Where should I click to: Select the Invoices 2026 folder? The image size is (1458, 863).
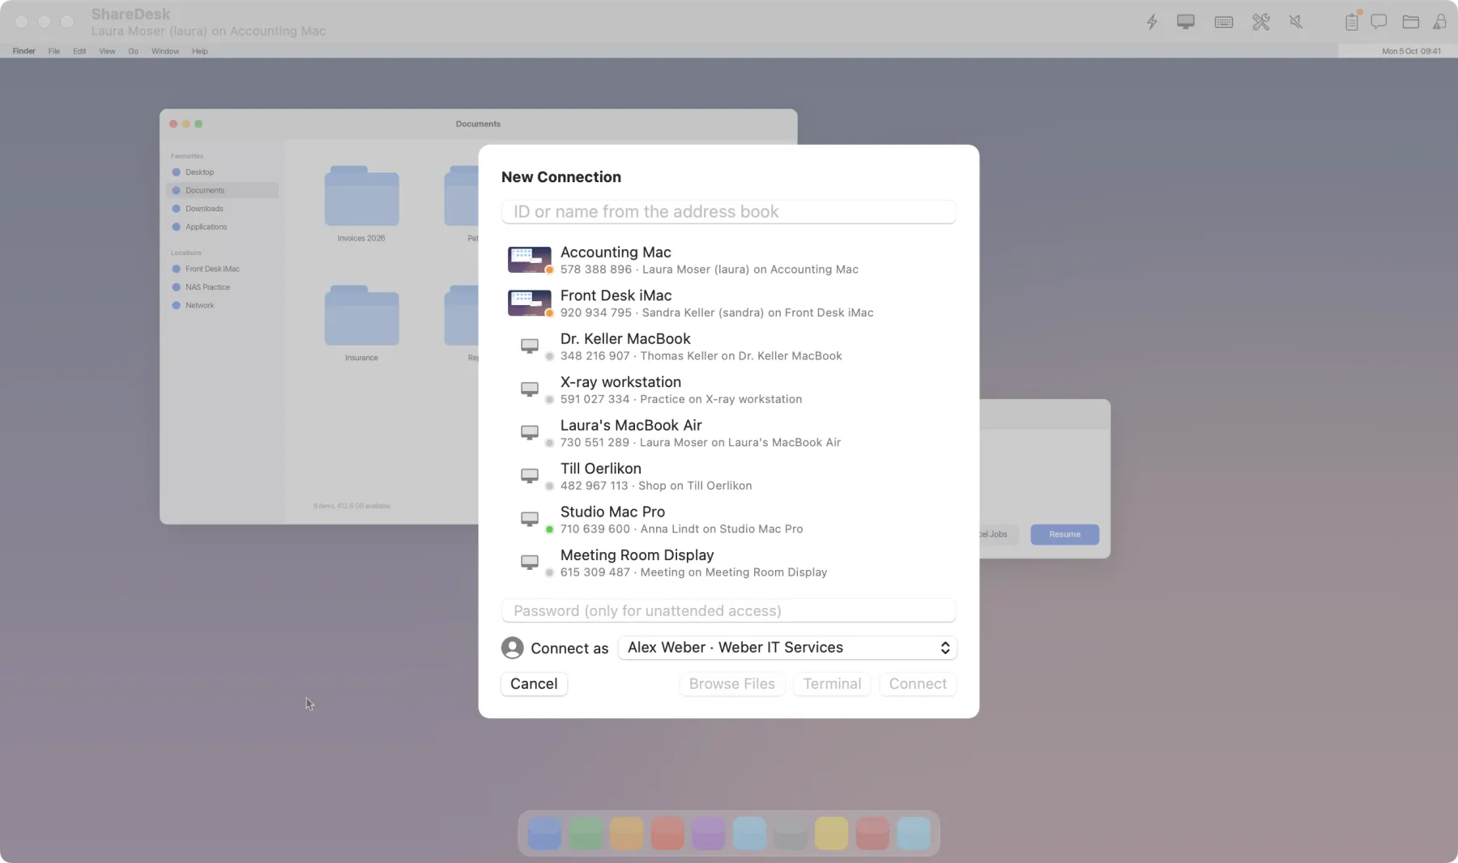tap(361, 204)
